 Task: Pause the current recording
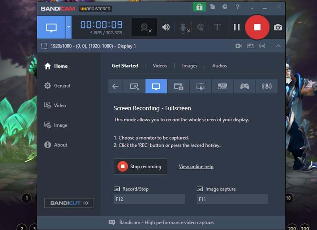coord(237,27)
